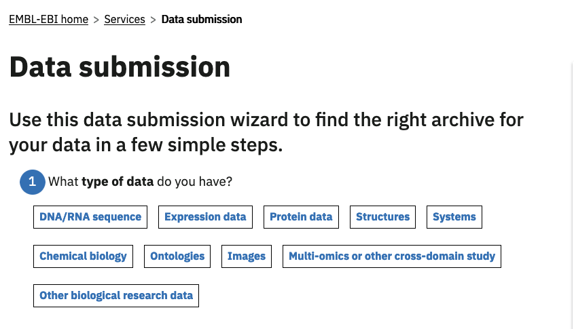Image resolution: width=574 pixels, height=329 pixels.
Task: Click the separator after EMBL-EBI home
Action: (96, 20)
